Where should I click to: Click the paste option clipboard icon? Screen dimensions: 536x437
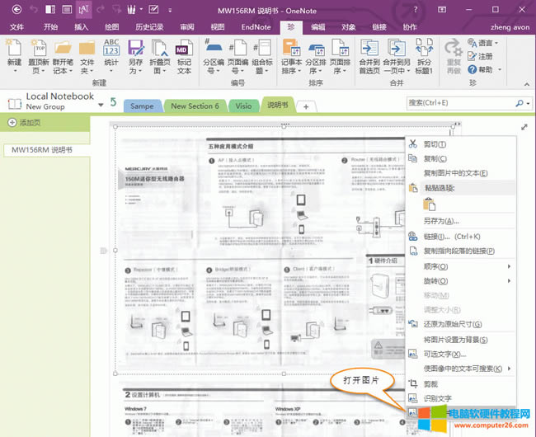pyautogui.click(x=428, y=204)
